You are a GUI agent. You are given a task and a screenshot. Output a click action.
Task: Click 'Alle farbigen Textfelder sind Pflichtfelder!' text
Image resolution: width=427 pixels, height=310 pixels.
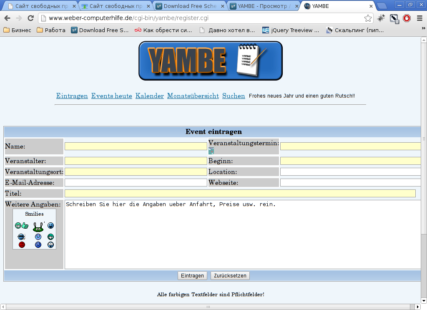point(211,295)
